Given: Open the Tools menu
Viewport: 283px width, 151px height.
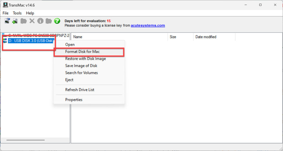Looking at the screenshot, I should (17, 13).
